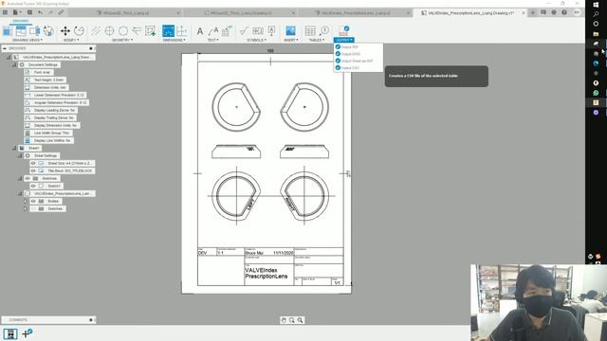The image size is (607, 341).
Task: Click the Redo arrow
Action: (x=50, y=12)
